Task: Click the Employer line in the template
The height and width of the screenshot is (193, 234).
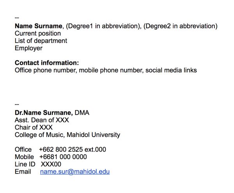Action: [28, 48]
